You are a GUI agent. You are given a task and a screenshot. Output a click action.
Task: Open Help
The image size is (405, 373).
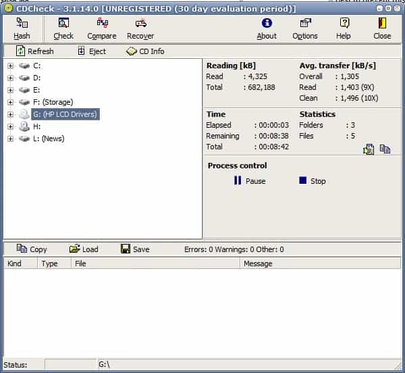(x=344, y=28)
